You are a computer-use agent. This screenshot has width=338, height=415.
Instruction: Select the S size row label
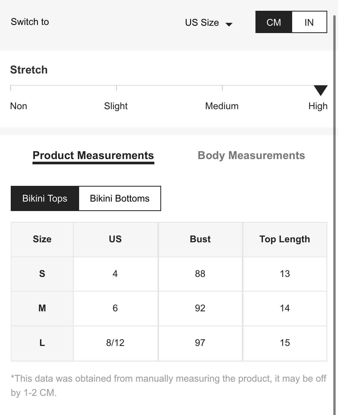pos(42,274)
